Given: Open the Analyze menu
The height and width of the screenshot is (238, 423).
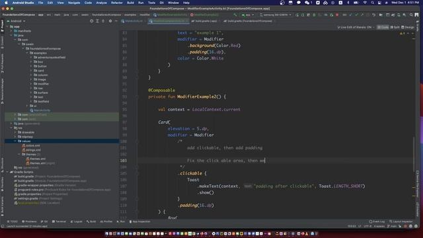Looking at the screenshot, I should pyautogui.click(x=101, y=3).
